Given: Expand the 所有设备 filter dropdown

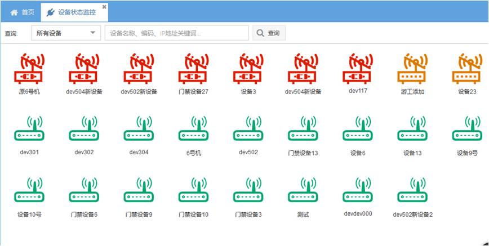Looking at the screenshot, I should click(x=66, y=33).
